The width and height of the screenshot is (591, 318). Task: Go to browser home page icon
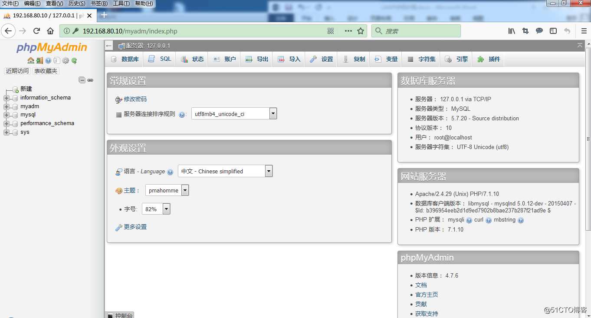(x=50, y=31)
